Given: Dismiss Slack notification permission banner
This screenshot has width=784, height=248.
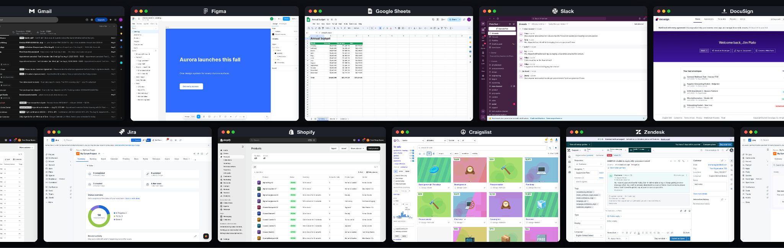Looking at the screenshot, I should (643, 118).
